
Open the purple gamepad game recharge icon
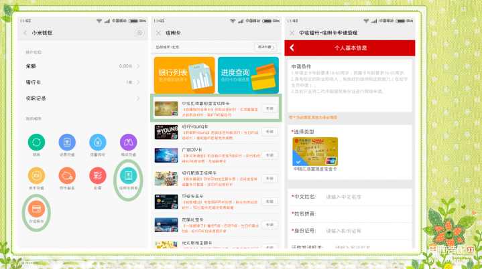[x=128, y=143]
